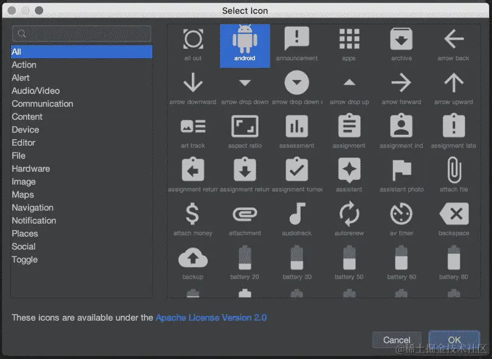The width and height of the screenshot is (492, 359).
Task: Select the assistant icon
Action: pos(349,176)
